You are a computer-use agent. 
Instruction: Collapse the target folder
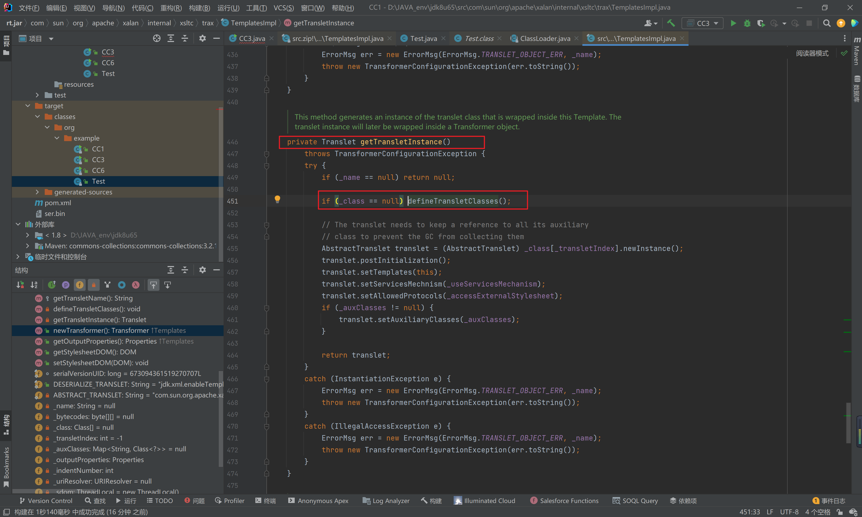click(28, 106)
